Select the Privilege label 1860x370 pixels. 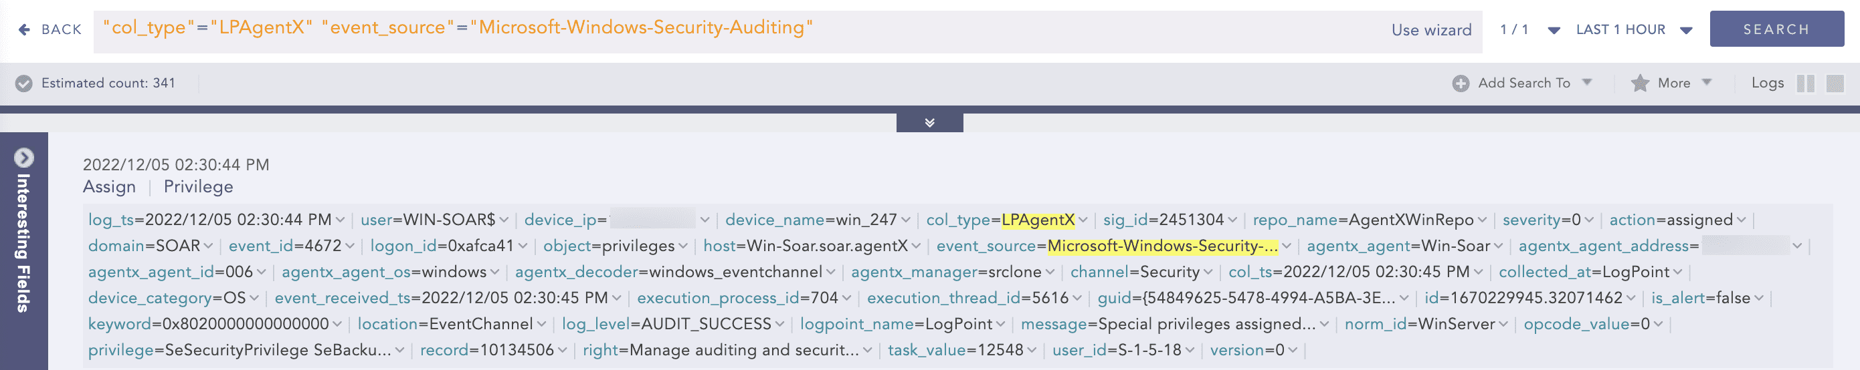(199, 187)
